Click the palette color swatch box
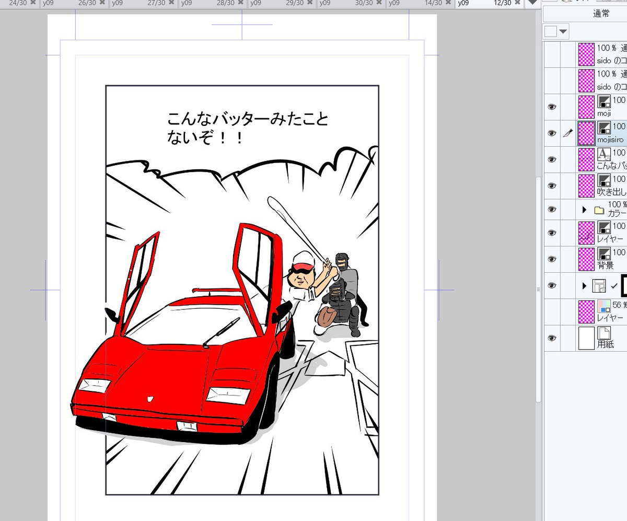Image resolution: width=627 pixels, height=521 pixels. click(551, 31)
